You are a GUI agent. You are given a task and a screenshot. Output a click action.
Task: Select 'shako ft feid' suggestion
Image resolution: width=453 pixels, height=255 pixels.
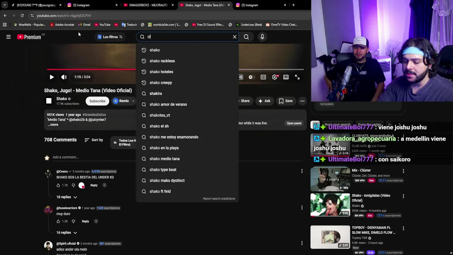pos(187,191)
